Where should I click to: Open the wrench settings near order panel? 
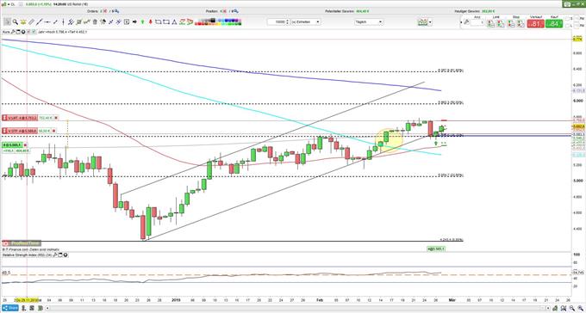pos(466,22)
